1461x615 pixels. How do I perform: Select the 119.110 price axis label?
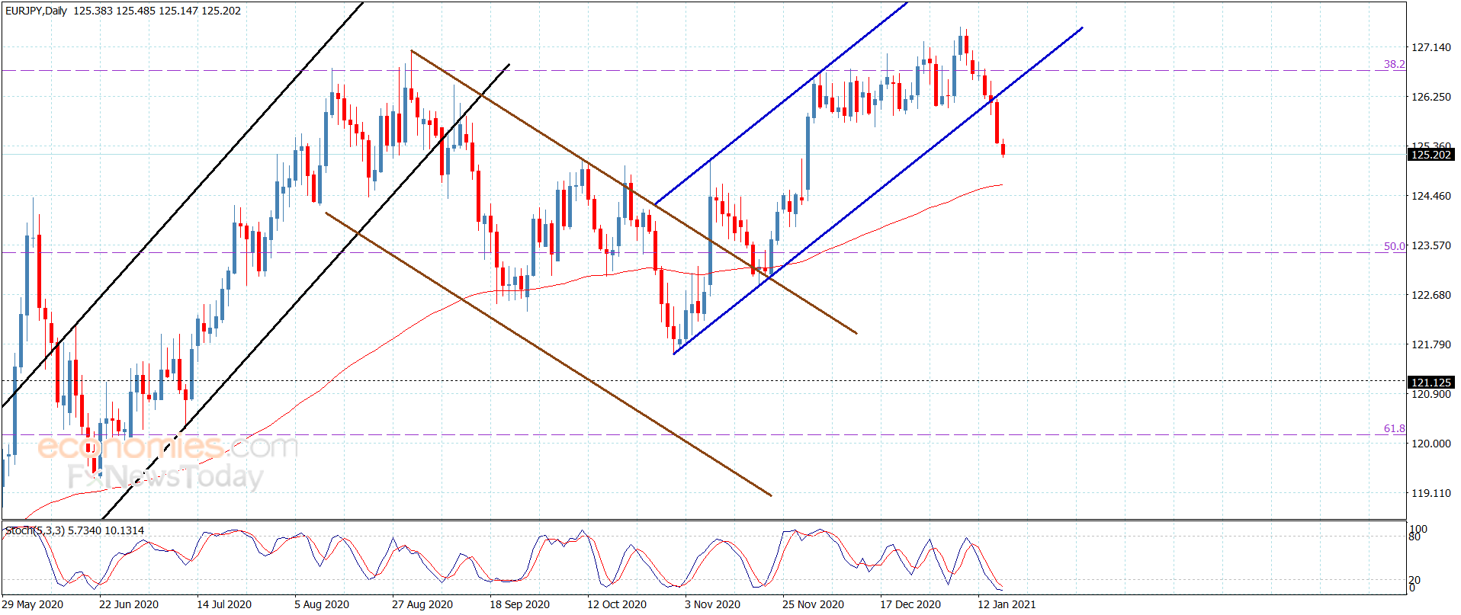[x=1431, y=493]
